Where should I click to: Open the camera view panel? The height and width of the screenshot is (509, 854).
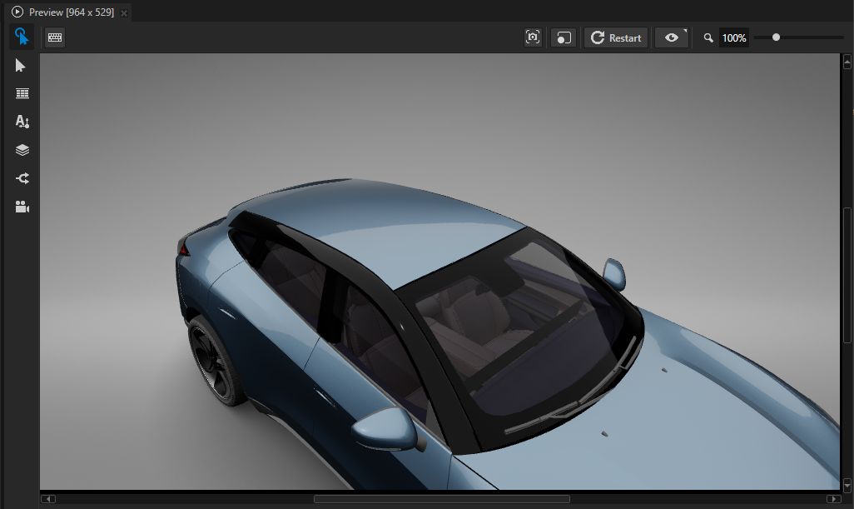22,207
